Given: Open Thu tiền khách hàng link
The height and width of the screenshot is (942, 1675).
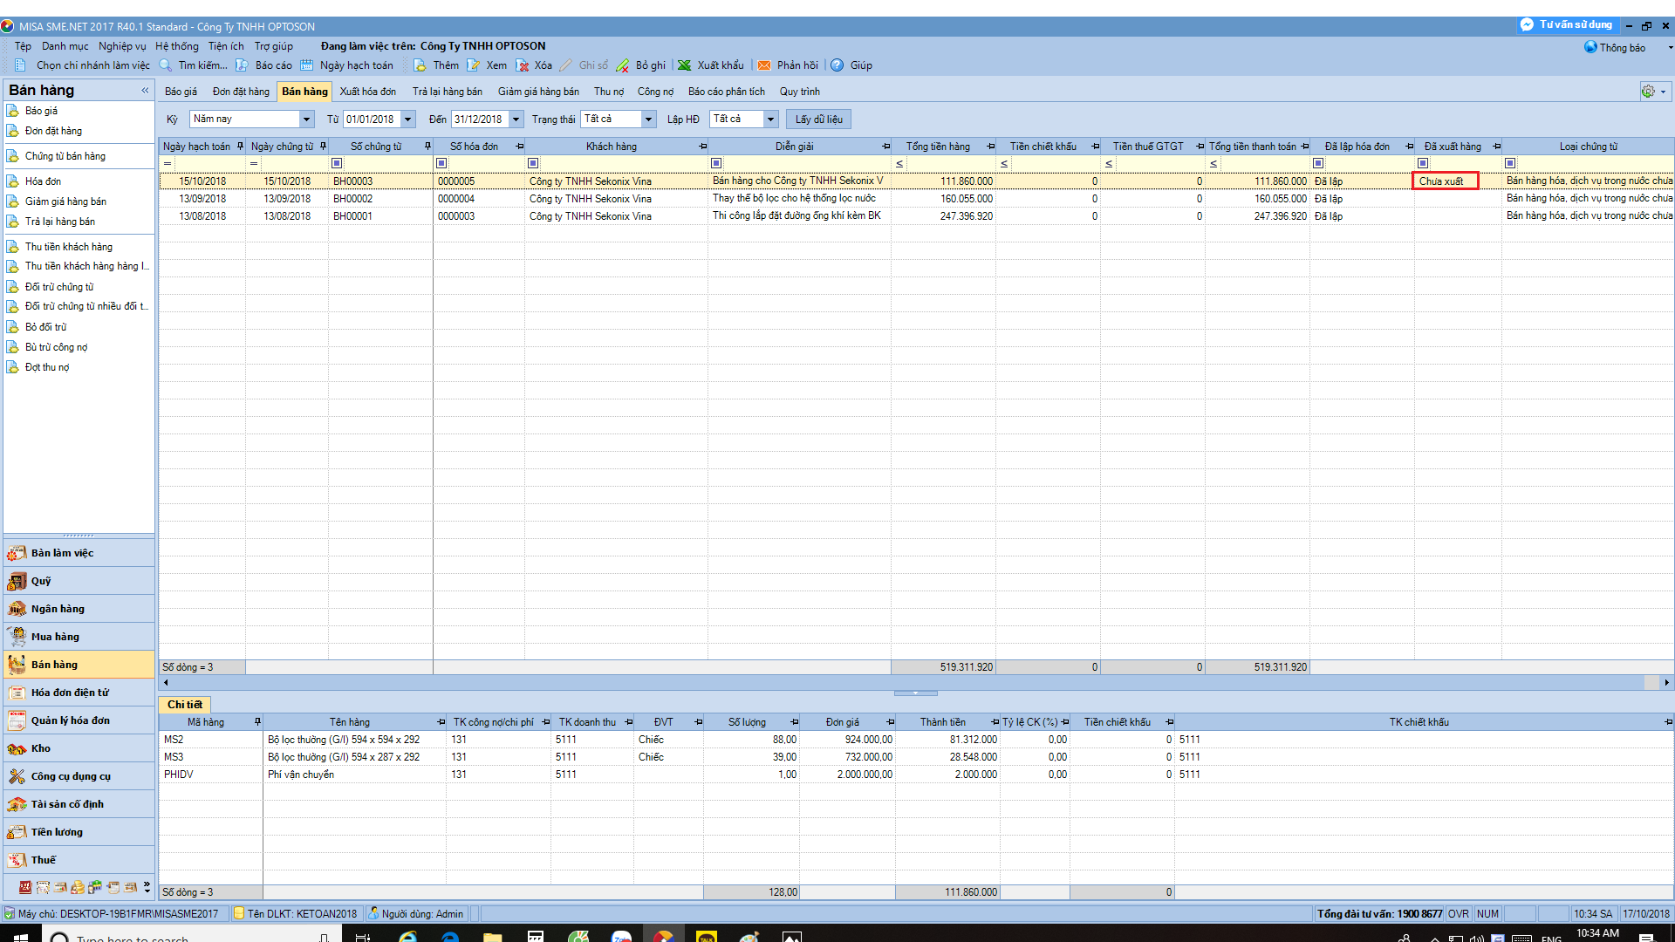Looking at the screenshot, I should point(69,247).
